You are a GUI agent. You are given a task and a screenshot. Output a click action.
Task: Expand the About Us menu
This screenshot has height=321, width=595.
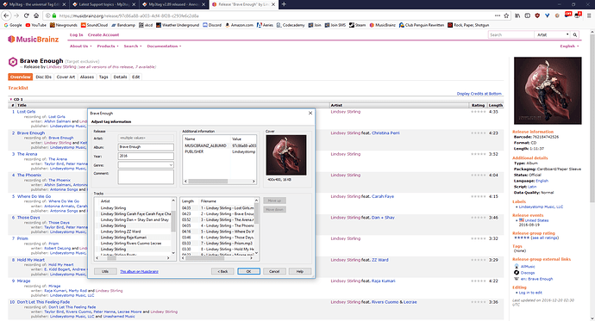click(x=80, y=46)
